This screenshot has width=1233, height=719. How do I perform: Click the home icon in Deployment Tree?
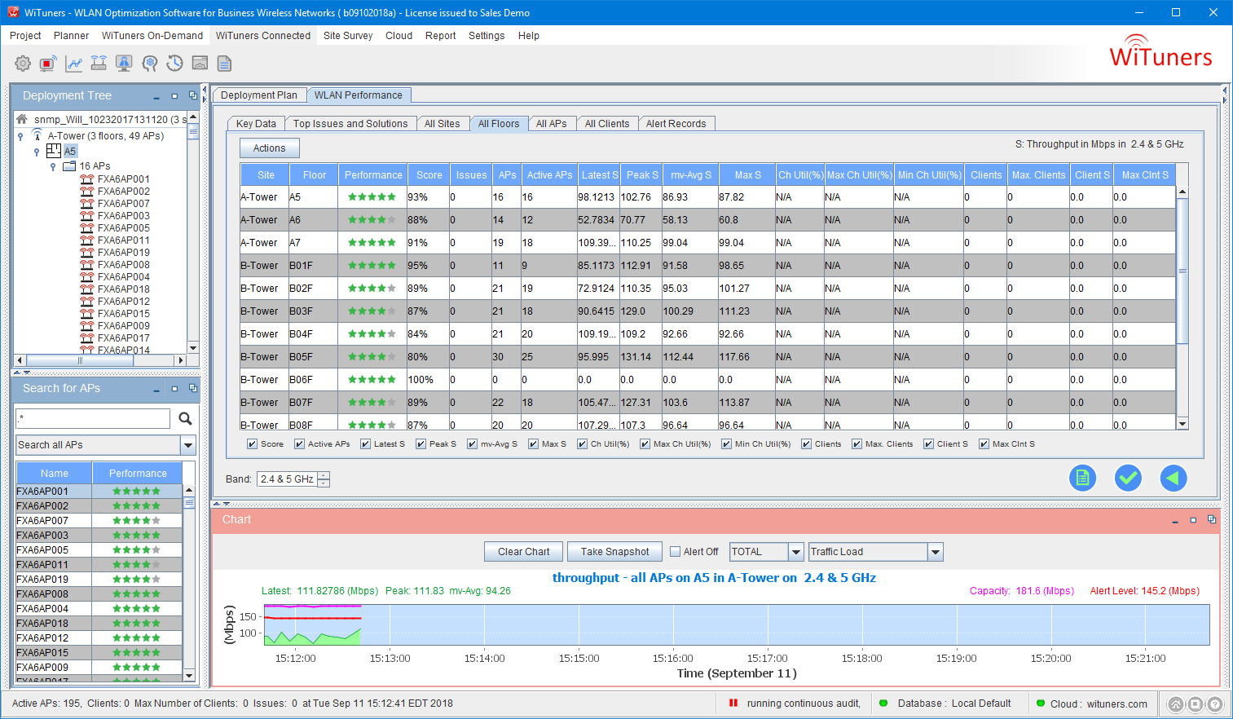22,119
